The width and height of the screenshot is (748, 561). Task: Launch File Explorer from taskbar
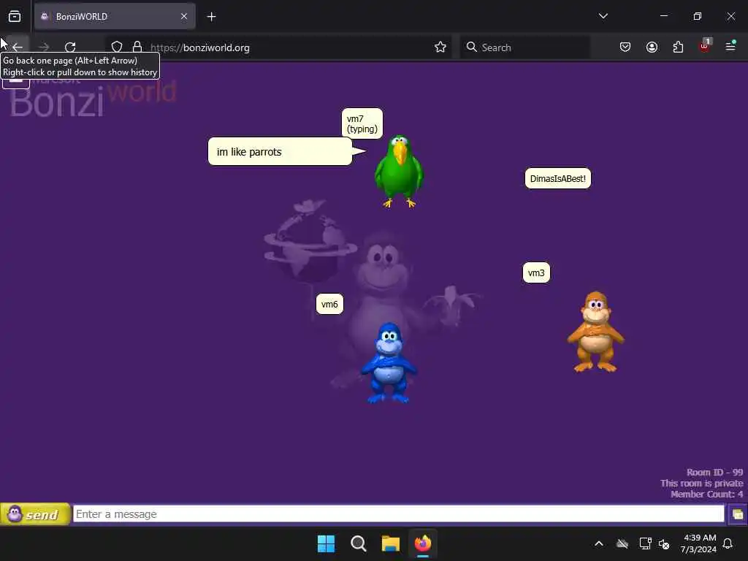[x=390, y=543]
